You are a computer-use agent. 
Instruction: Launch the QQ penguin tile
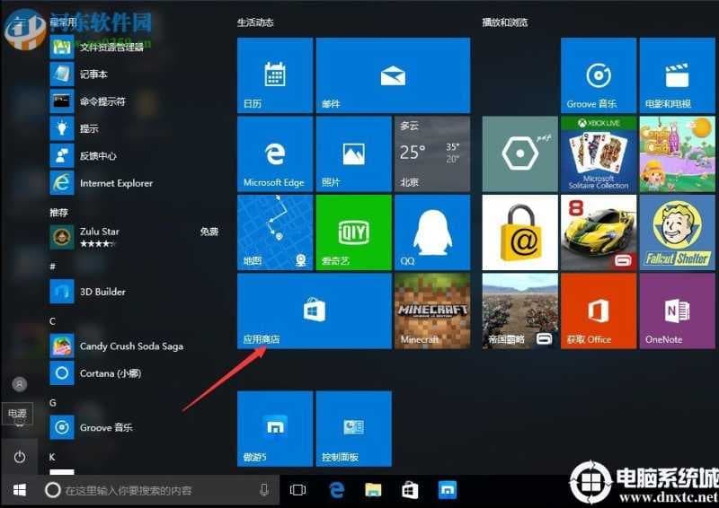coord(432,232)
